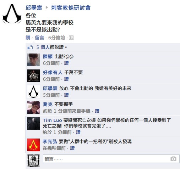Like 喬克's comment 不要握手
The height and width of the screenshot is (169, 180).
pyautogui.click(x=97, y=111)
